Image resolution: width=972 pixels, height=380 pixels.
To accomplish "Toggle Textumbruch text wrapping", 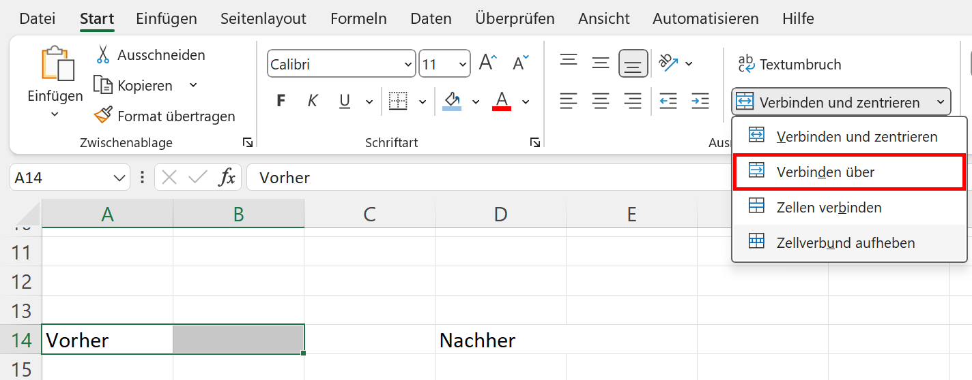I will (790, 65).
